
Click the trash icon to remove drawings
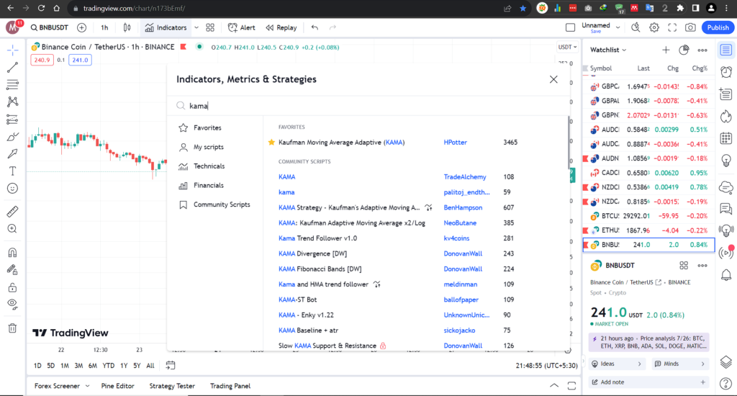coord(12,328)
